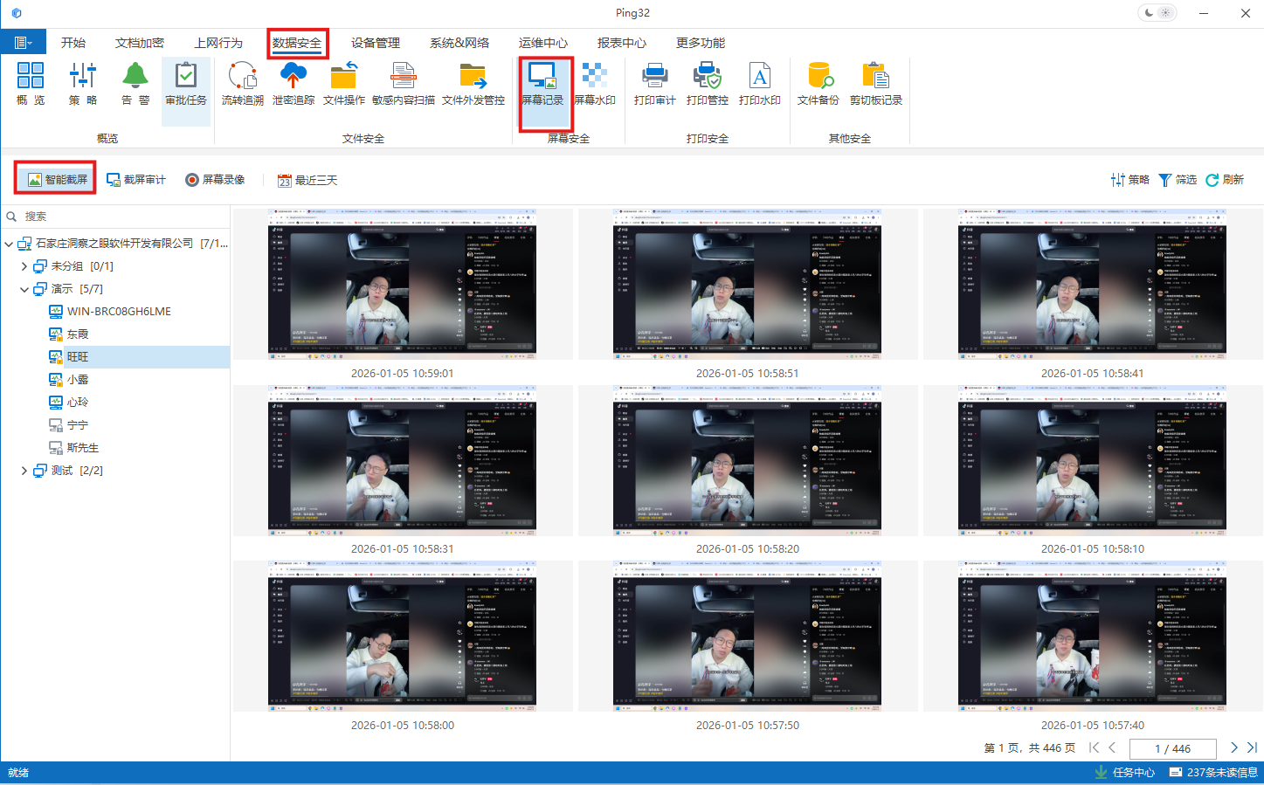
Task: Click the 刷新 refresh button
Action: coord(1225,180)
